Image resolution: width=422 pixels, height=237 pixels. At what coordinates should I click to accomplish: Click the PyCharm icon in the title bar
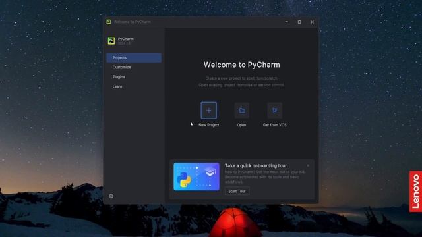tap(108, 22)
